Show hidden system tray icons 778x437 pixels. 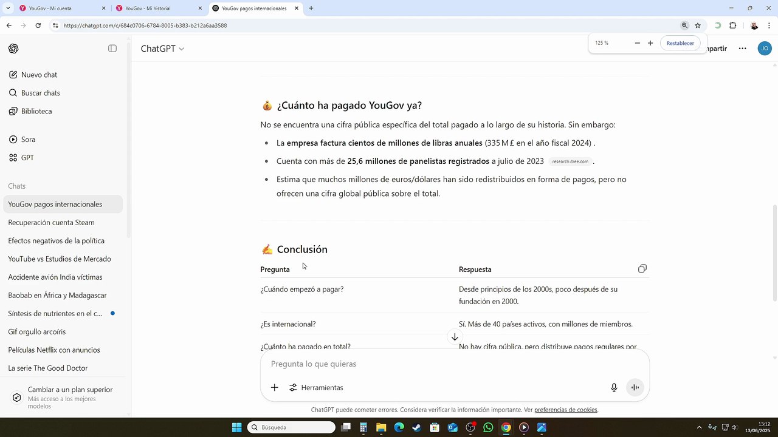[x=699, y=427]
